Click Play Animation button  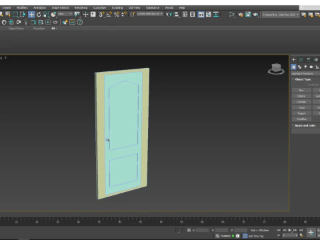click(x=289, y=230)
